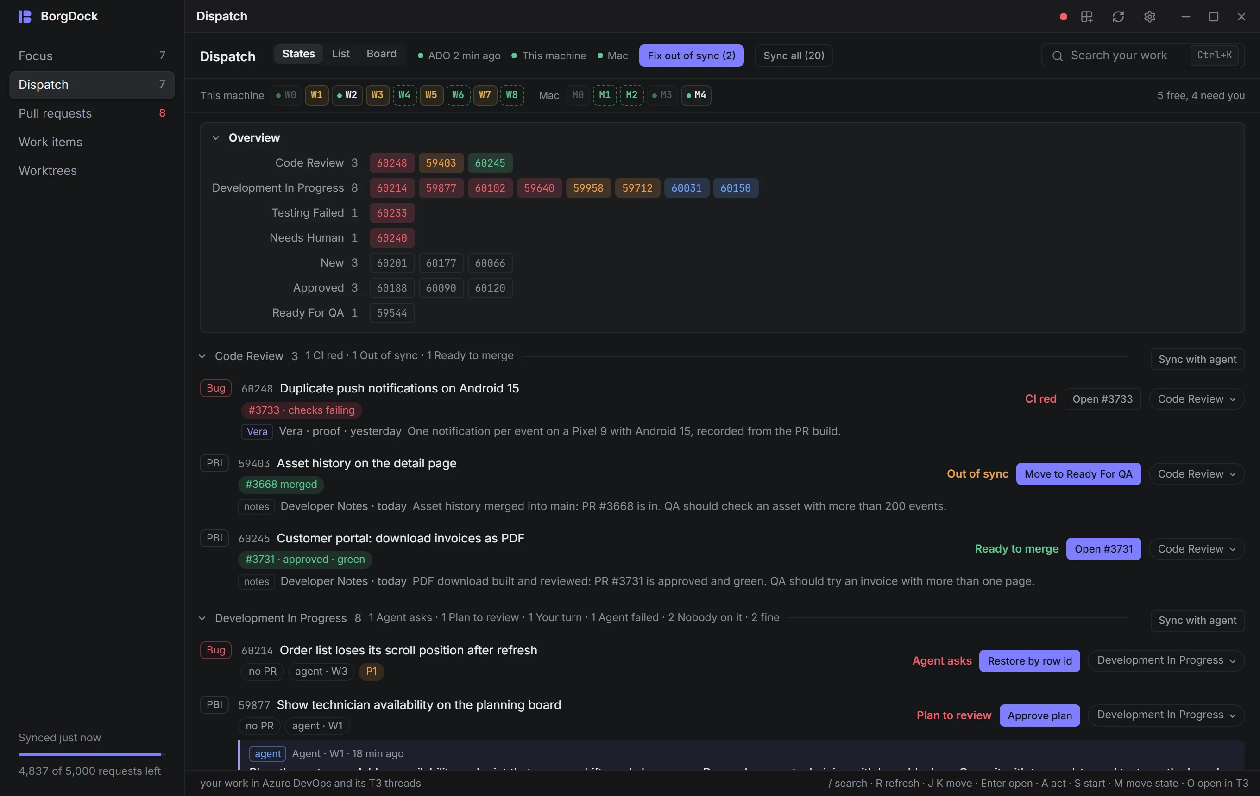
Task: Open the layout grid add icon
Action: coord(1087,17)
